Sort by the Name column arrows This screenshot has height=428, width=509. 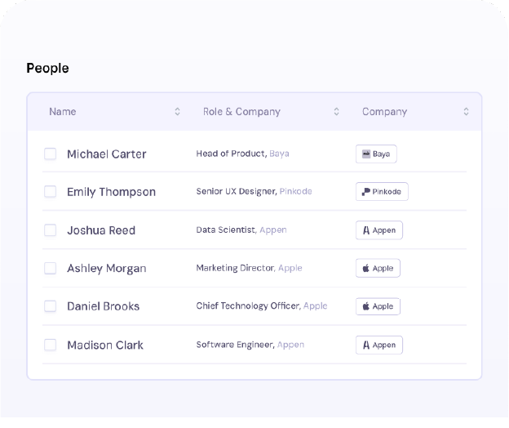coord(178,112)
